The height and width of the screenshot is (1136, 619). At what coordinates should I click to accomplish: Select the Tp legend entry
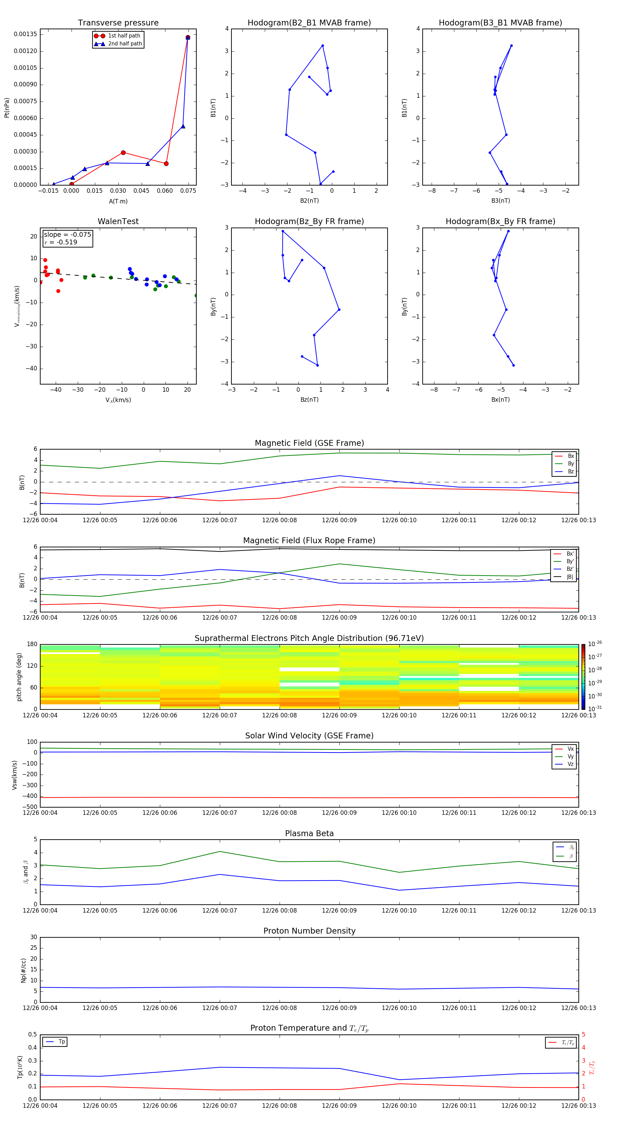[55, 1042]
